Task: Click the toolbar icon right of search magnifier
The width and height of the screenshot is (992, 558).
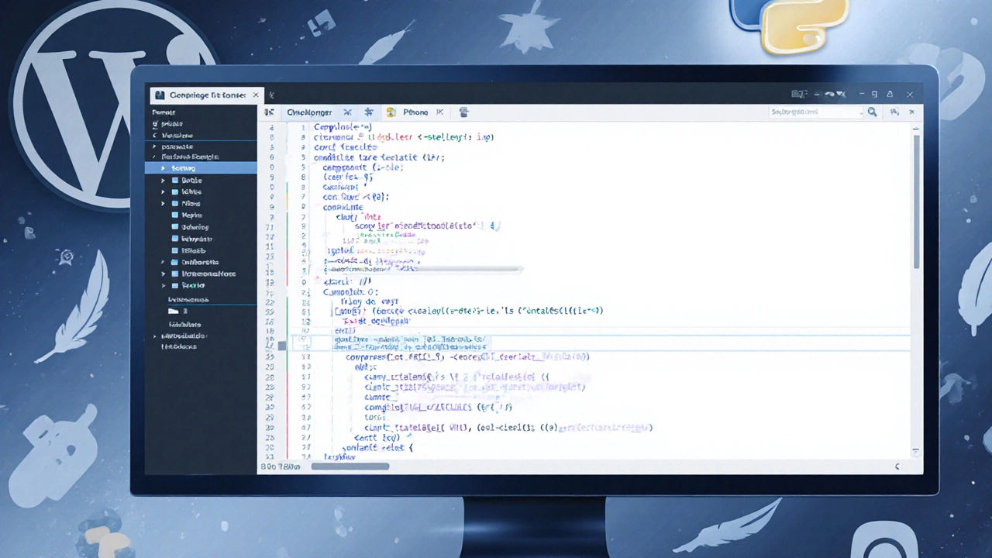Action: [x=894, y=112]
